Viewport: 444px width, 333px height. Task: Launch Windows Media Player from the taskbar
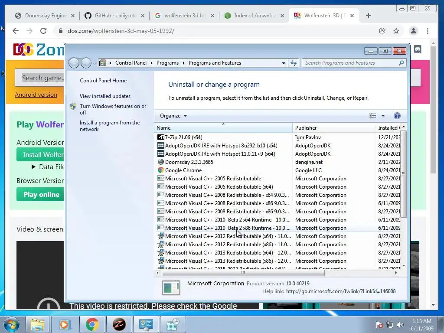64,324
